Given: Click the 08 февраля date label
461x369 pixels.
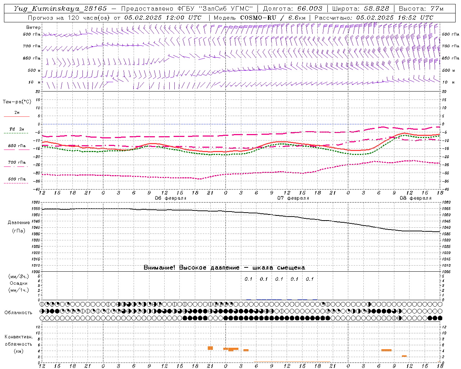Looking at the screenshot, I should [x=416, y=198].
